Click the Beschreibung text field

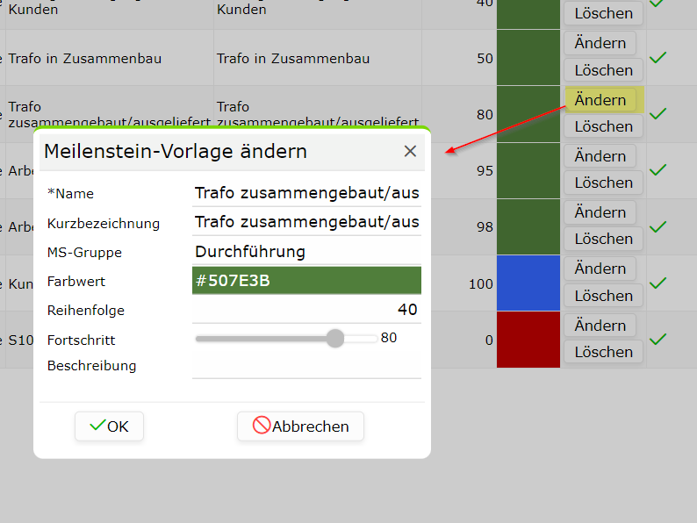click(x=306, y=366)
